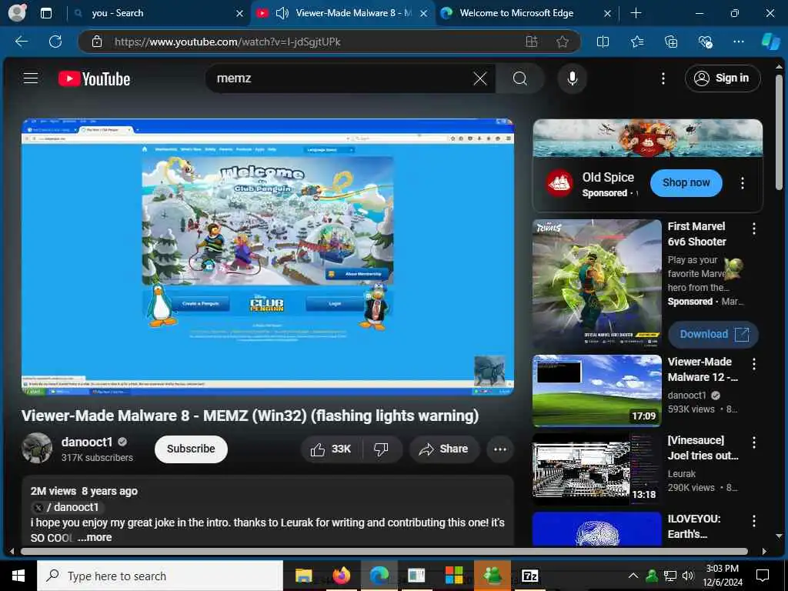The image size is (788, 591).
Task: Open options for Vinesauce Joel video
Action: pos(754,442)
